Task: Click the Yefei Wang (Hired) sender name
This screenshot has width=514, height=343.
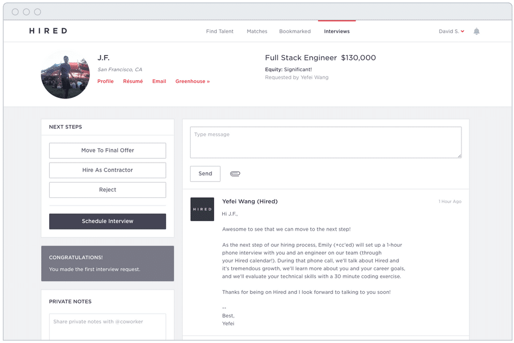Action: click(250, 202)
